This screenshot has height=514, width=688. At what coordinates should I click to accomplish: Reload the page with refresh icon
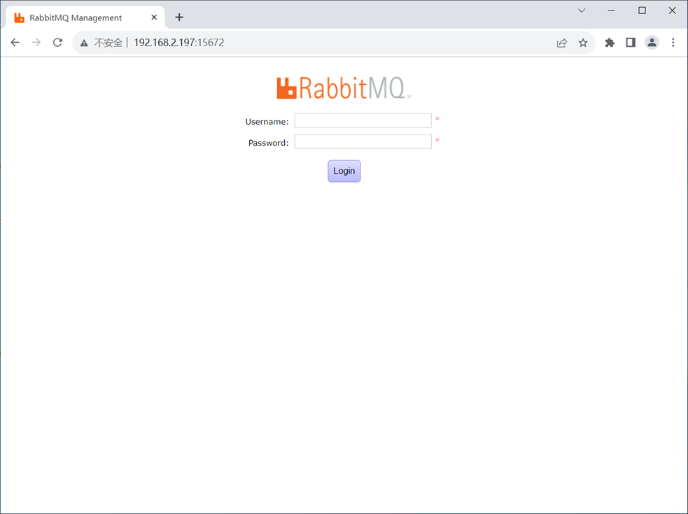pos(57,43)
